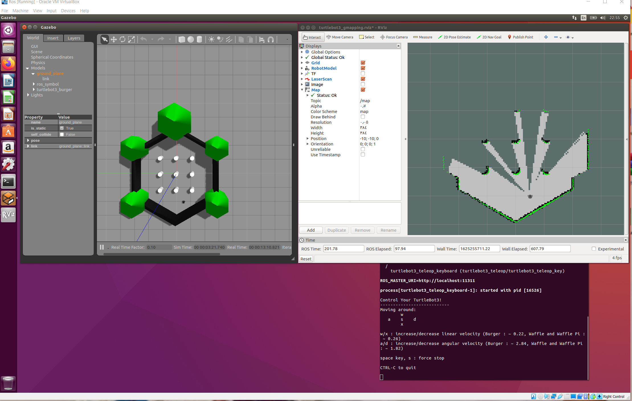Click the undo icon in Gazebo toolbar

(144, 39)
